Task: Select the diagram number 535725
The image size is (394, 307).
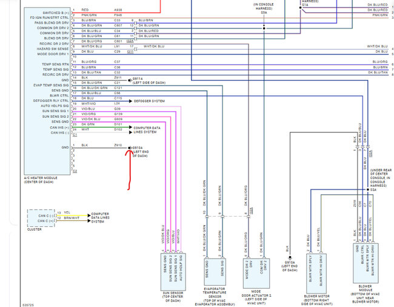Action: tap(28, 305)
